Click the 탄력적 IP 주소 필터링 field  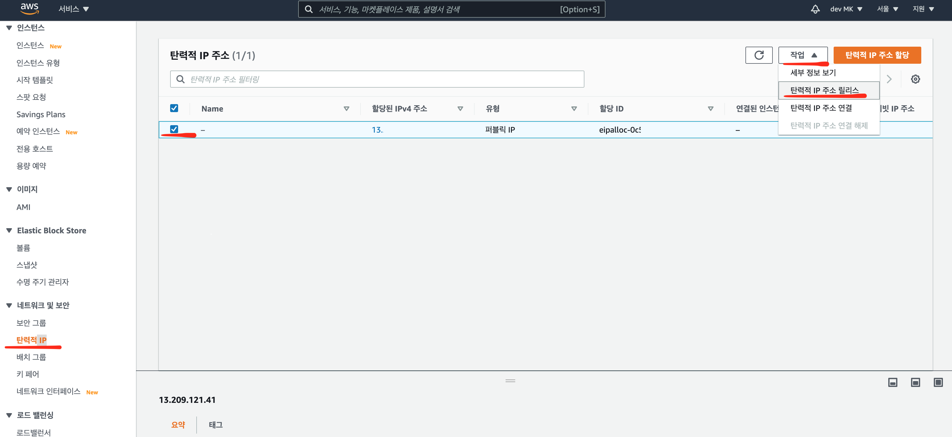[x=377, y=79]
